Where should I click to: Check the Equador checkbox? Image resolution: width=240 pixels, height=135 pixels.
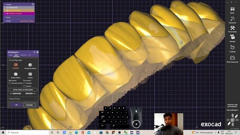point(24,86)
